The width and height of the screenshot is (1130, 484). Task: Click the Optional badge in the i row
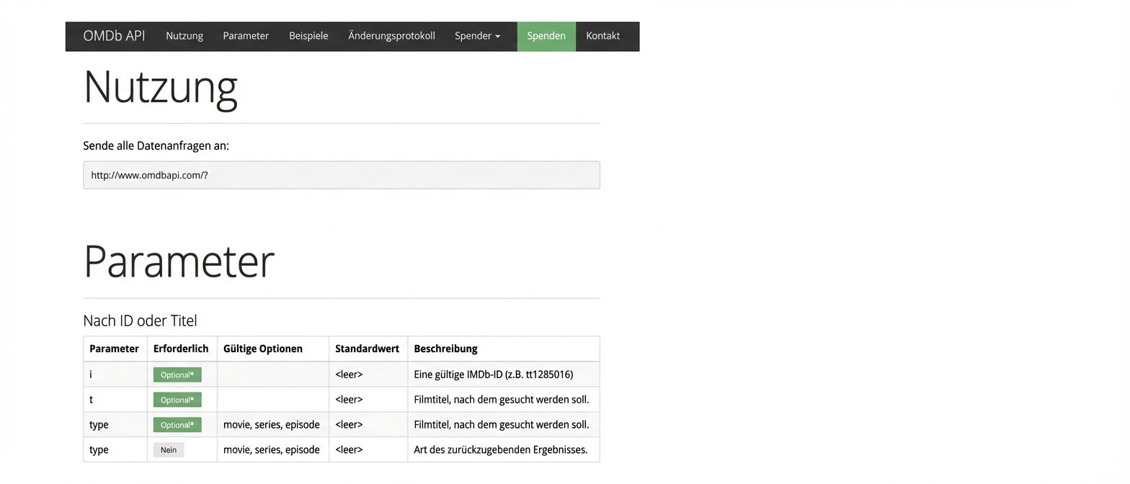click(x=177, y=375)
